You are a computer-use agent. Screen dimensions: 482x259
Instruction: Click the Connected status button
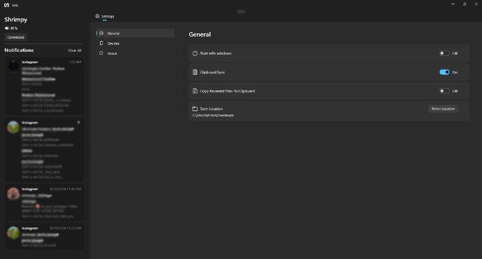(16, 37)
